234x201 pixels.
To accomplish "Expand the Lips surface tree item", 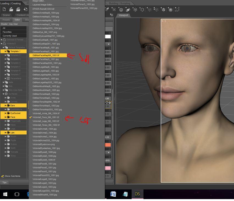I will [5, 132].
